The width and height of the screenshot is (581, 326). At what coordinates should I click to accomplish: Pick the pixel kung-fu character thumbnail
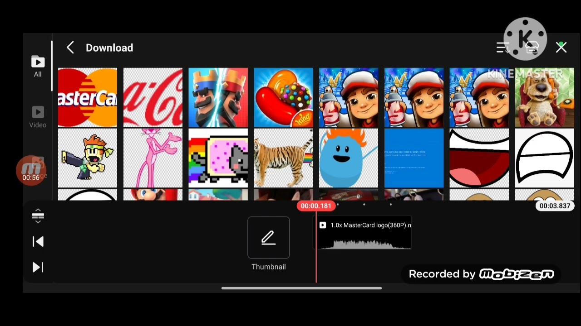(x=88, y=158)
